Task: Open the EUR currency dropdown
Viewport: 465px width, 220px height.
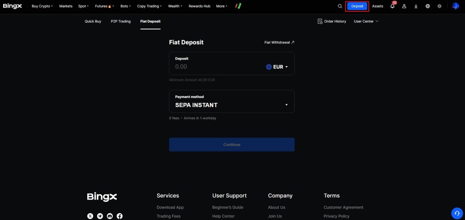Action: tap(277, 67)
